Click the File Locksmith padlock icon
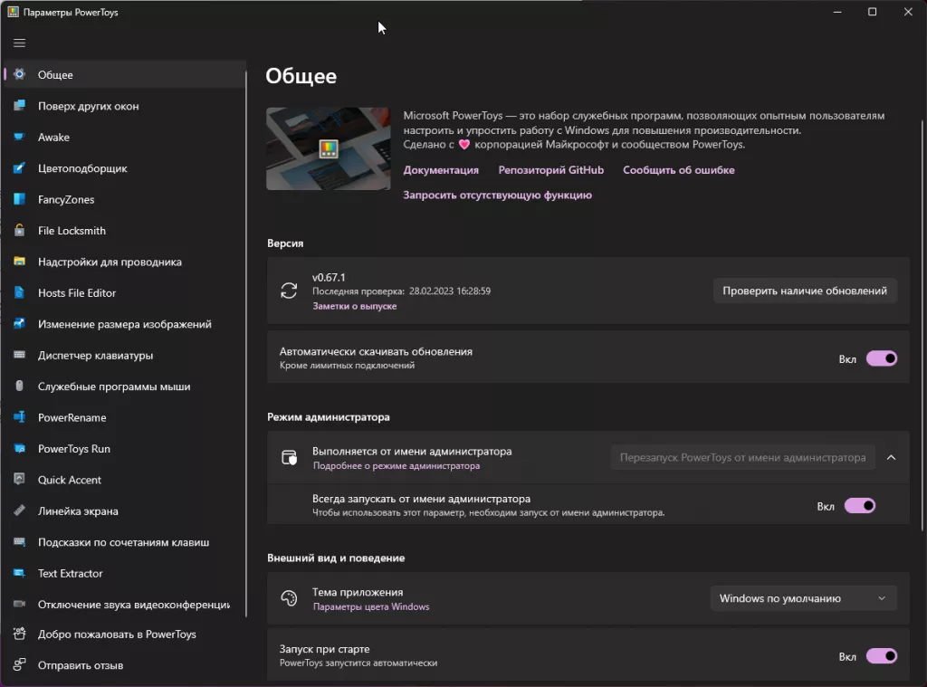The width and height of the screenshot is (927, 687). pos(19,231)
